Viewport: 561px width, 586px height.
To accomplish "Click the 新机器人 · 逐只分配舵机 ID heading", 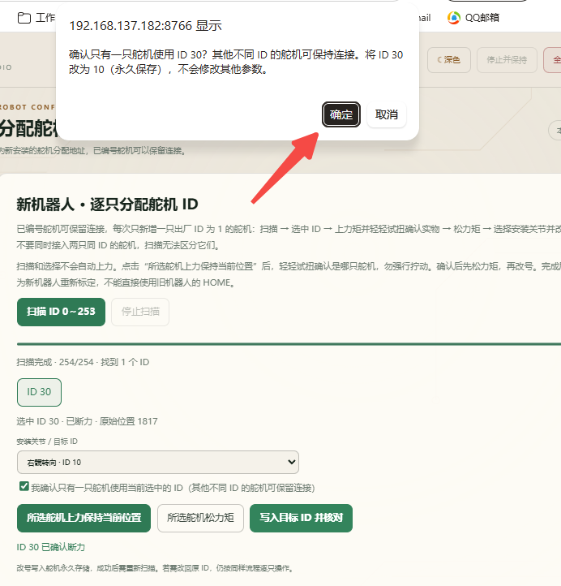I will 107,205.
